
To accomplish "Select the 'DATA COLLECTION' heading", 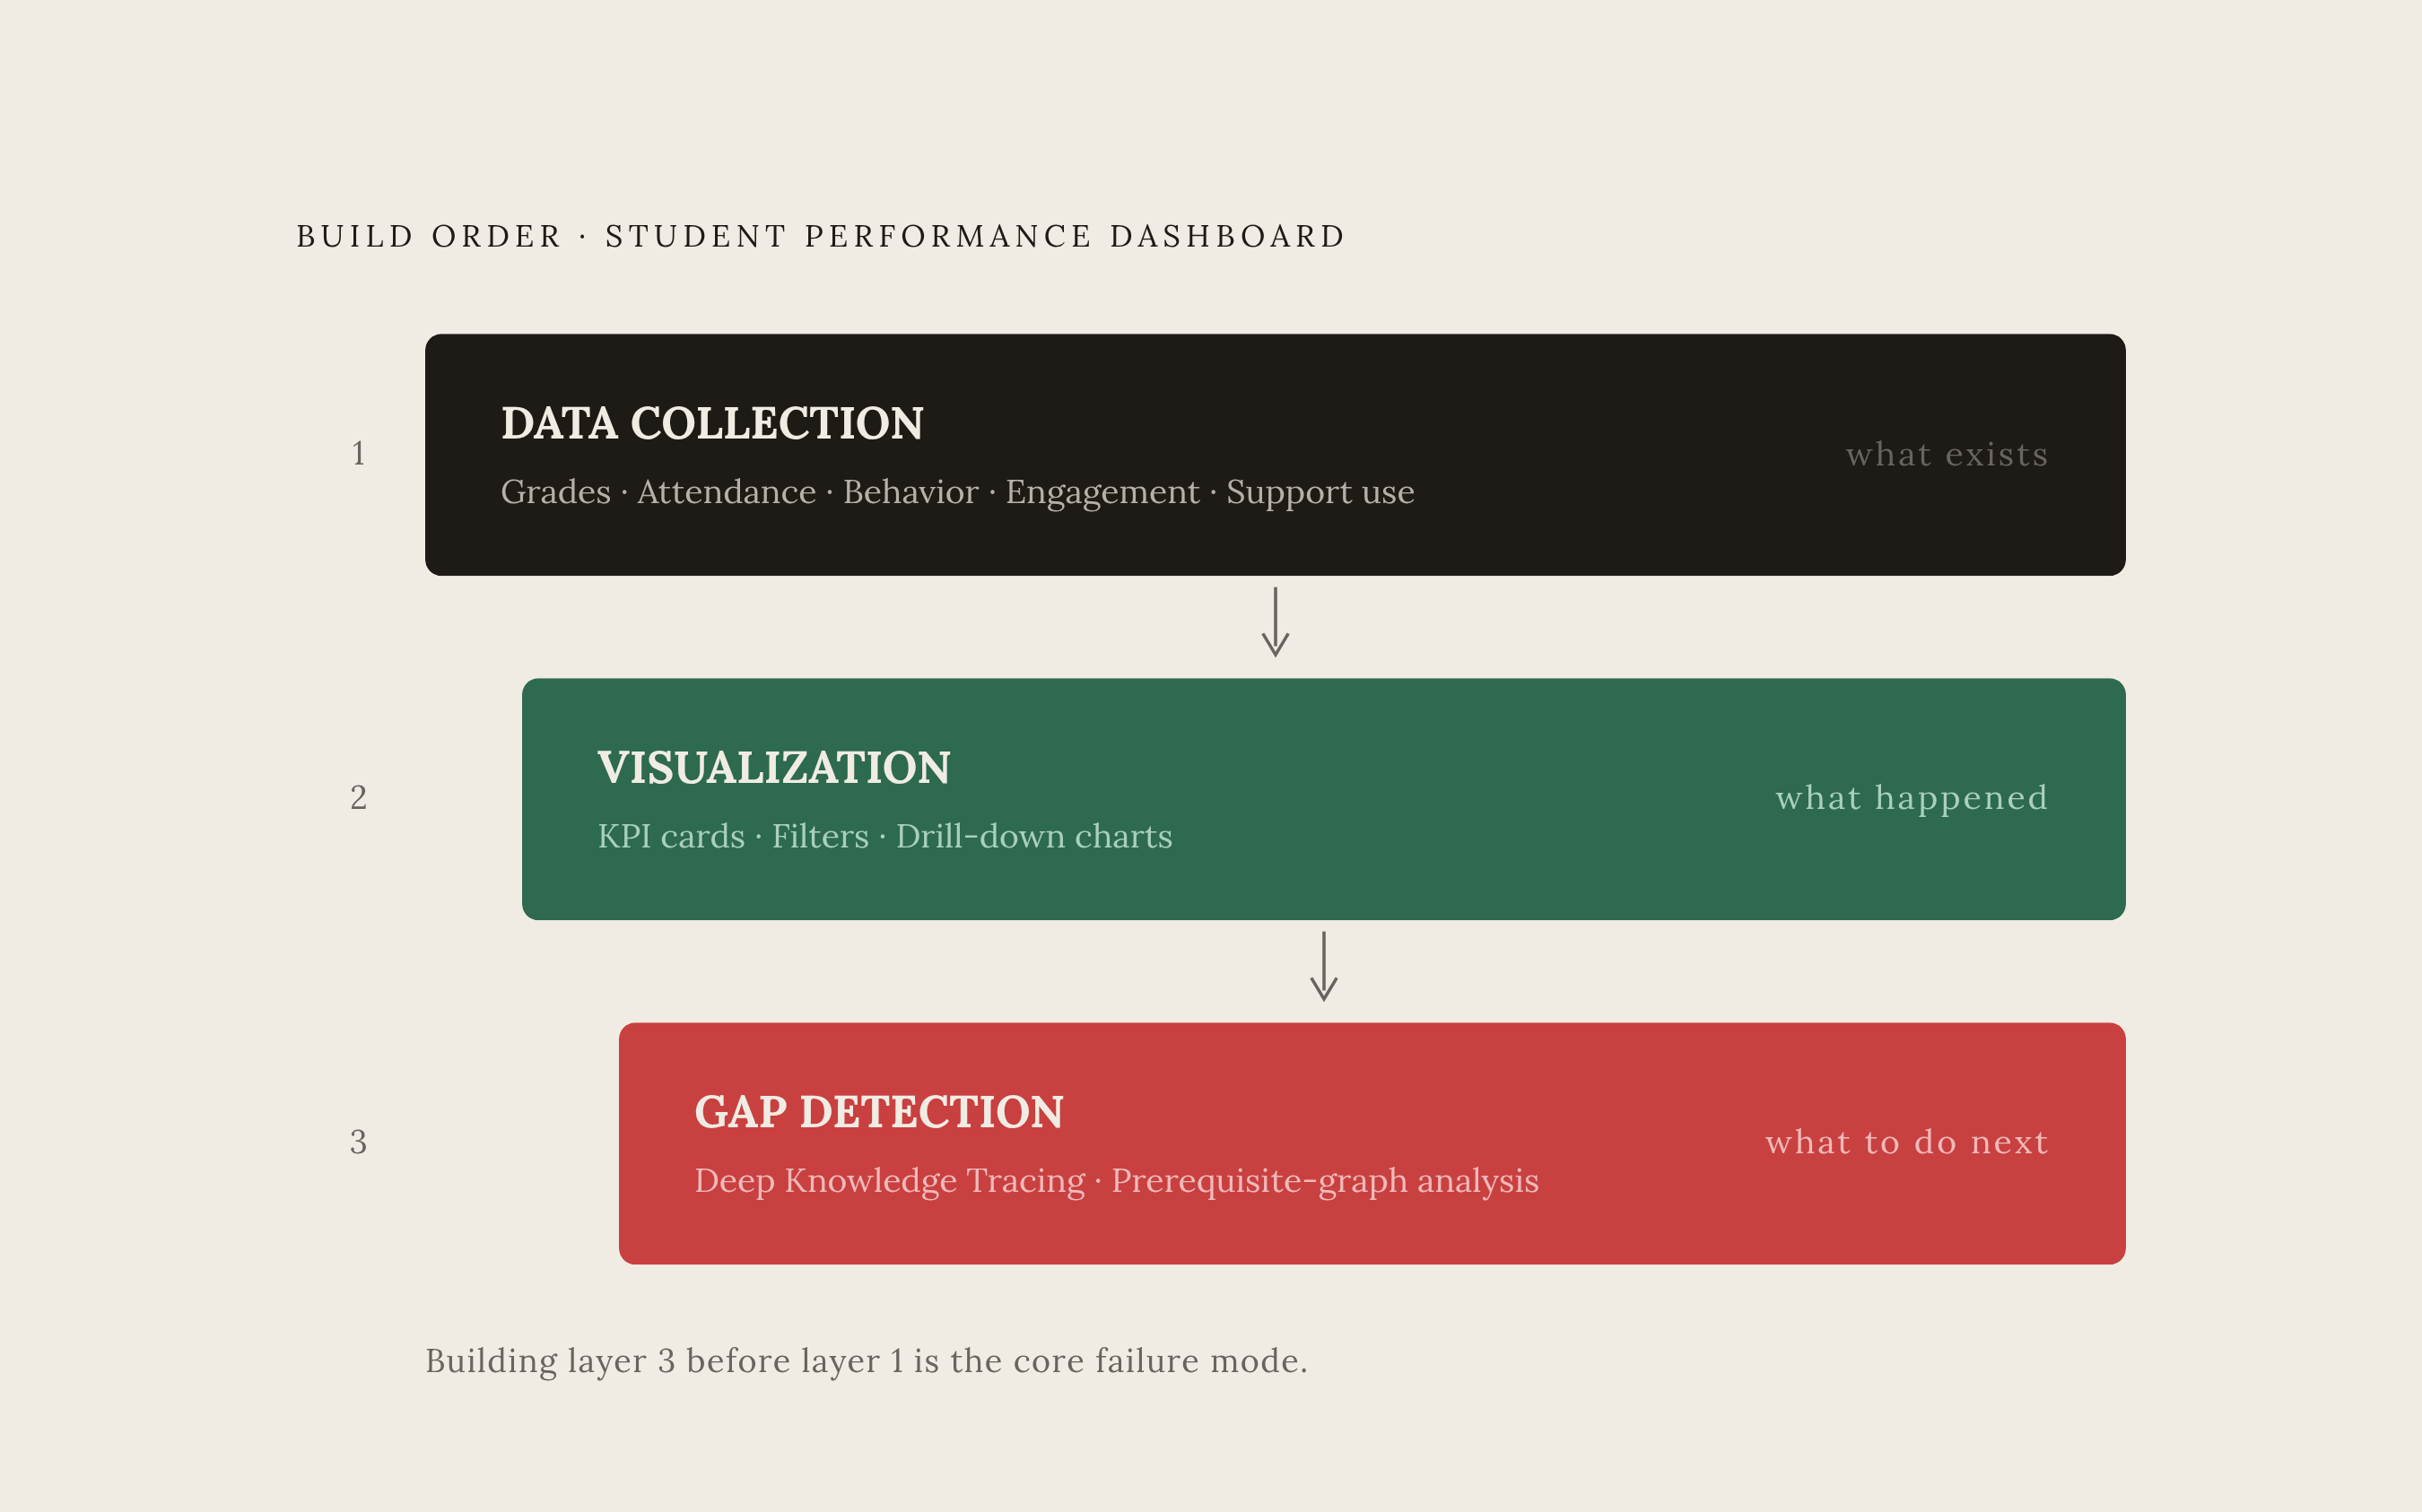I will 712,423.
